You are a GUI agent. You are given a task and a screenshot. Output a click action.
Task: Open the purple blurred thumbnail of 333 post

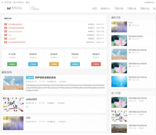(x=13, y=123)
